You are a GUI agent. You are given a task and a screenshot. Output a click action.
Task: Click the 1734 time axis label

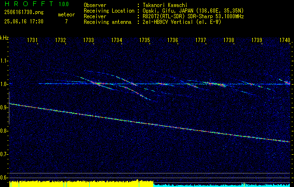(x=116, y=40)
